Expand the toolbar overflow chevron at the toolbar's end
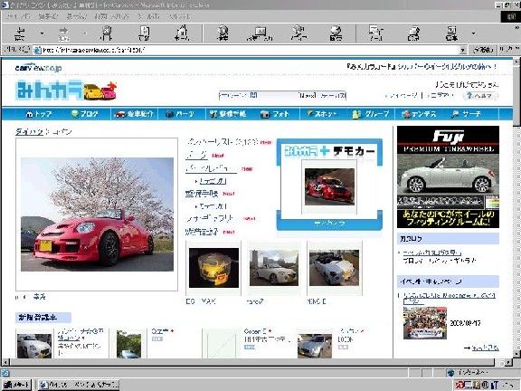 (517, 28)
